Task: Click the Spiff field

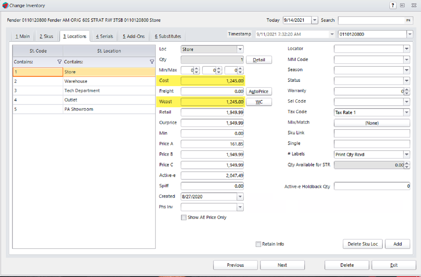Action: [212, 186]
